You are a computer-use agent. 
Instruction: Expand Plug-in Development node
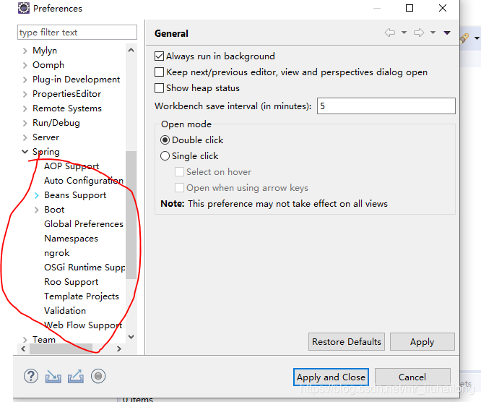(x=25, y=80)
